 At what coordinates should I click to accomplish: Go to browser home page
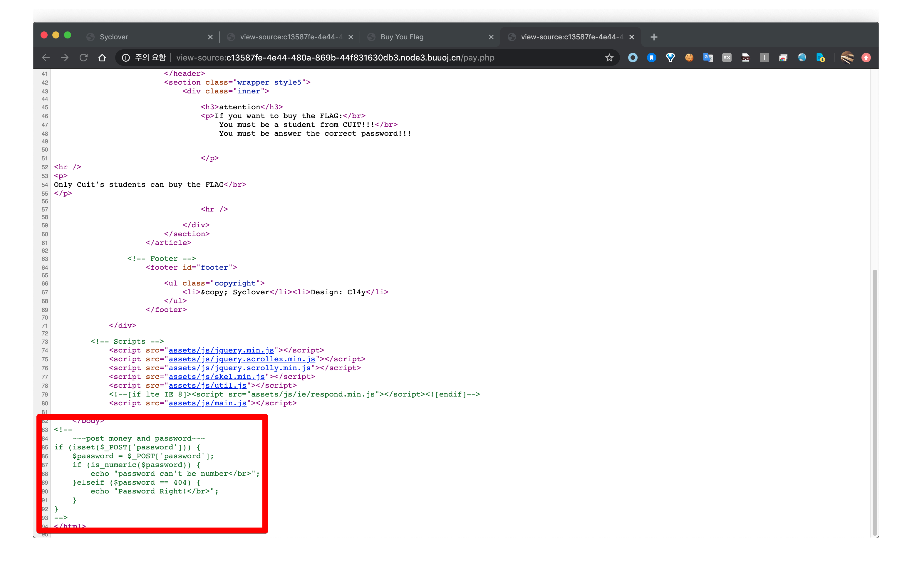[x=102, y=58]
